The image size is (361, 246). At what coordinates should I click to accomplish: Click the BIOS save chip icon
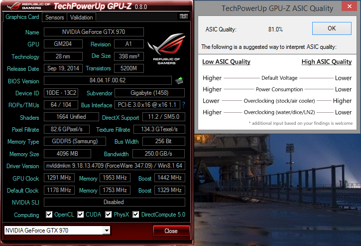179,80
